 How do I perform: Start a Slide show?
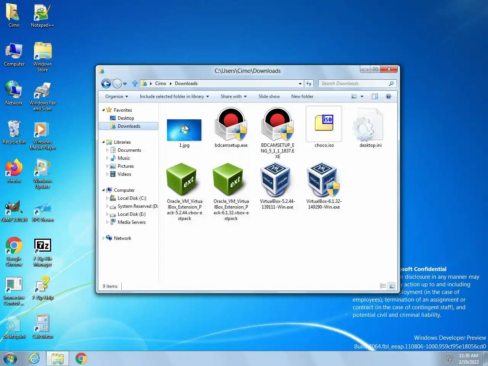point(269,96)
